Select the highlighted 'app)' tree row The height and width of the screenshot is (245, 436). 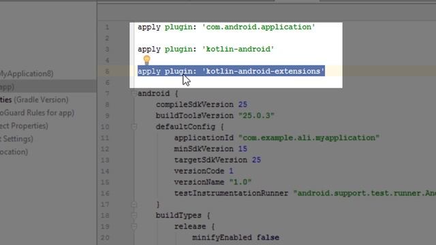tap(48, 87)
